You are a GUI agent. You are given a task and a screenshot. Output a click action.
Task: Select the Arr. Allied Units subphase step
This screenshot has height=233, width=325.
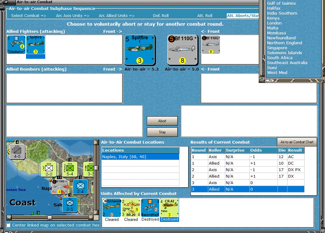(116, 16)
